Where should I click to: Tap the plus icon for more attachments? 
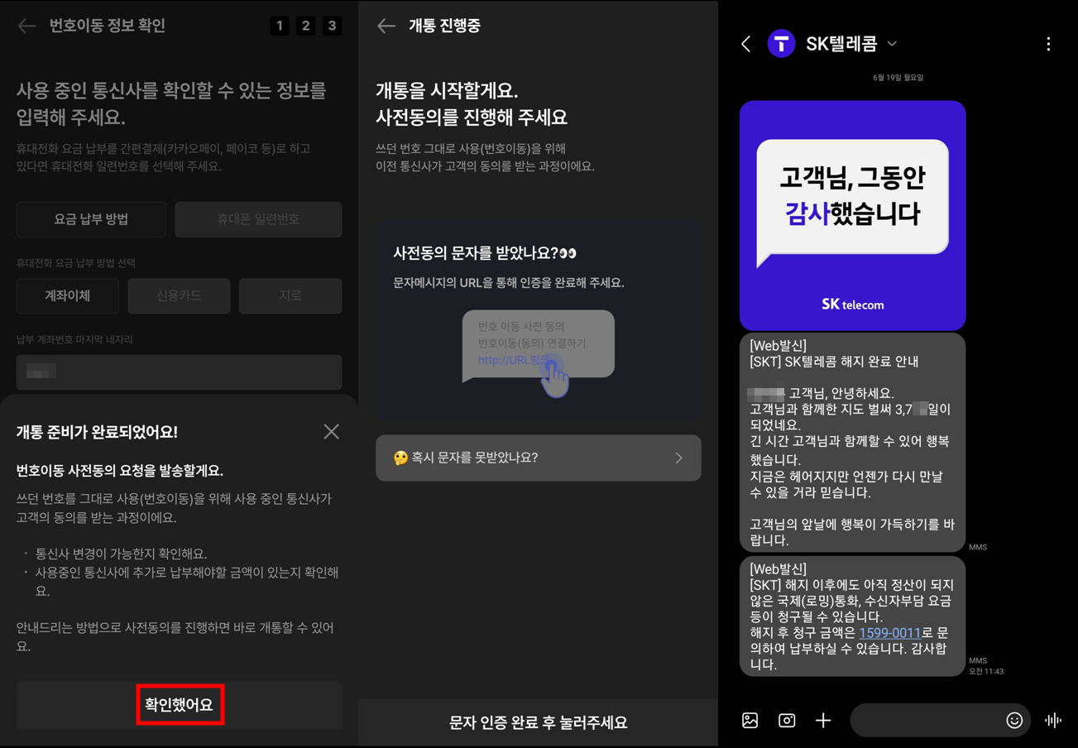pyautogui.click(x=823, y=721)
